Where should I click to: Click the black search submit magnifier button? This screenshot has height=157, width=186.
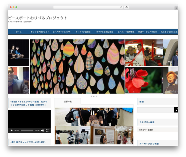coord(176,110)
